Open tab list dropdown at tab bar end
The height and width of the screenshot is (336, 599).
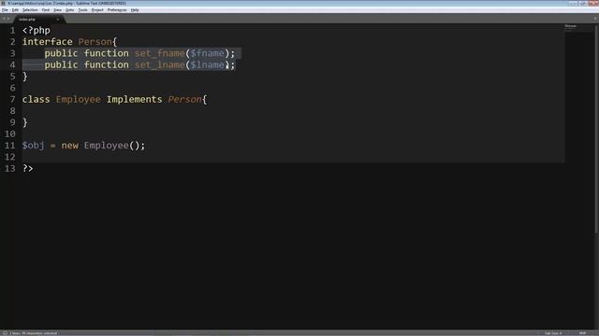[595, 19]
